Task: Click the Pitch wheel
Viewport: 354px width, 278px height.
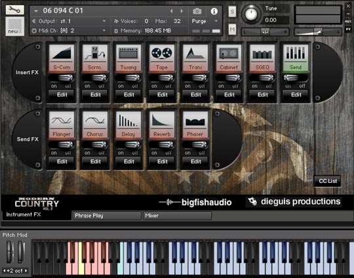Action: click(9, 252)
